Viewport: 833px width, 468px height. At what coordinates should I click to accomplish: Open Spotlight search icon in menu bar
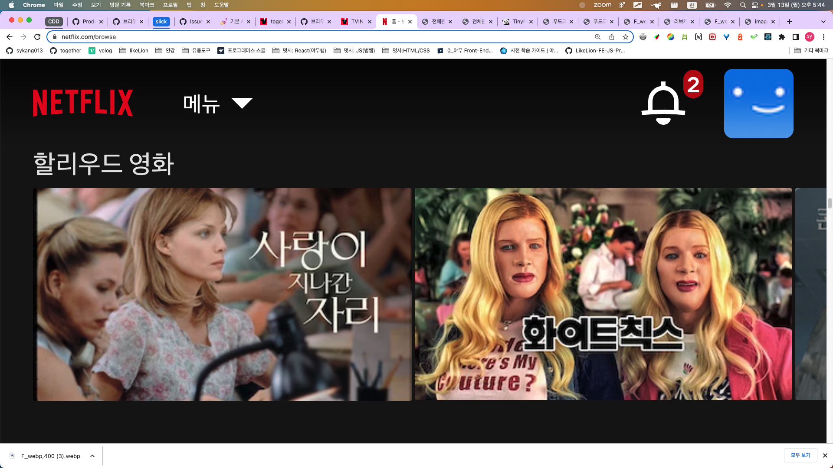click(743, 5)
